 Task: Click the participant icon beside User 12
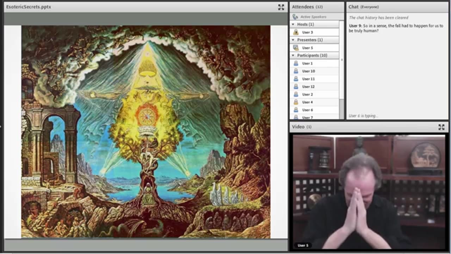click(x=296, y=86)
